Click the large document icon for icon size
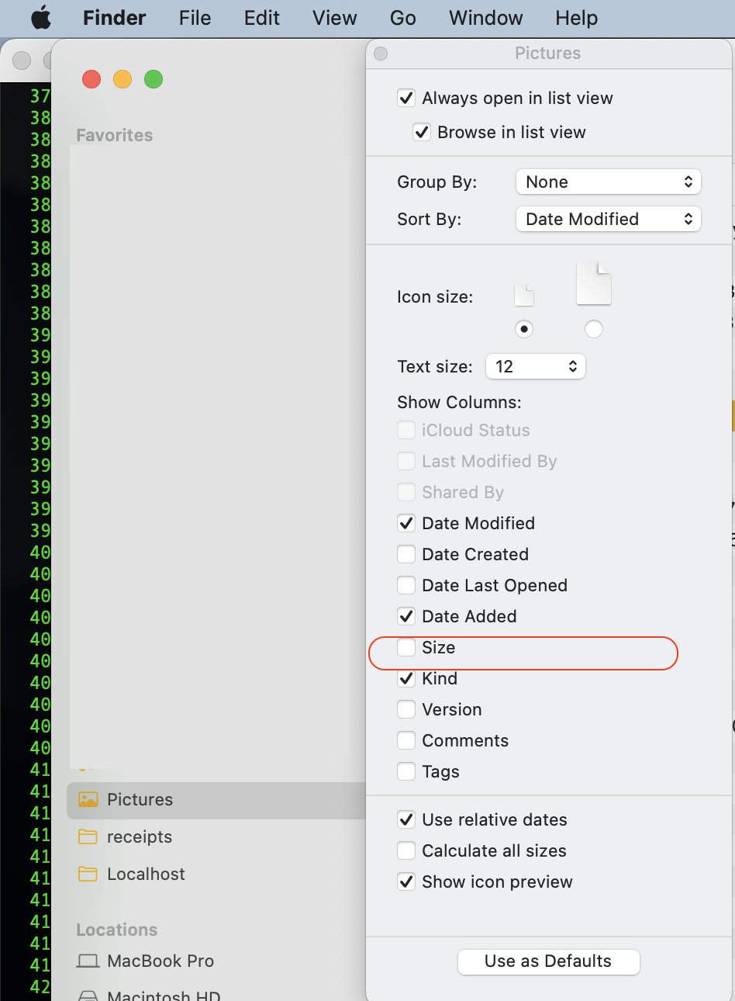This screenshot has width=735, height=1001. (x=594, y=284)
